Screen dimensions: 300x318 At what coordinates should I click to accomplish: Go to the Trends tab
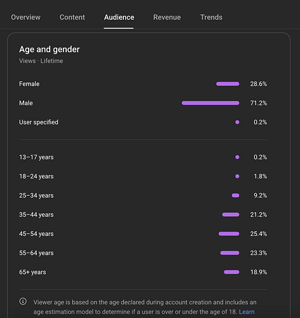pyautogui.click(x=211, y=17)
